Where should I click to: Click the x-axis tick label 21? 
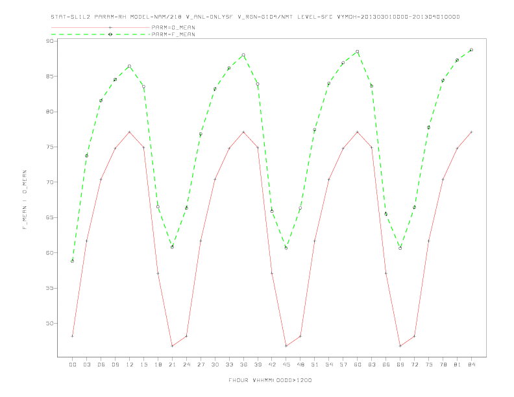(x=173, y=365)
